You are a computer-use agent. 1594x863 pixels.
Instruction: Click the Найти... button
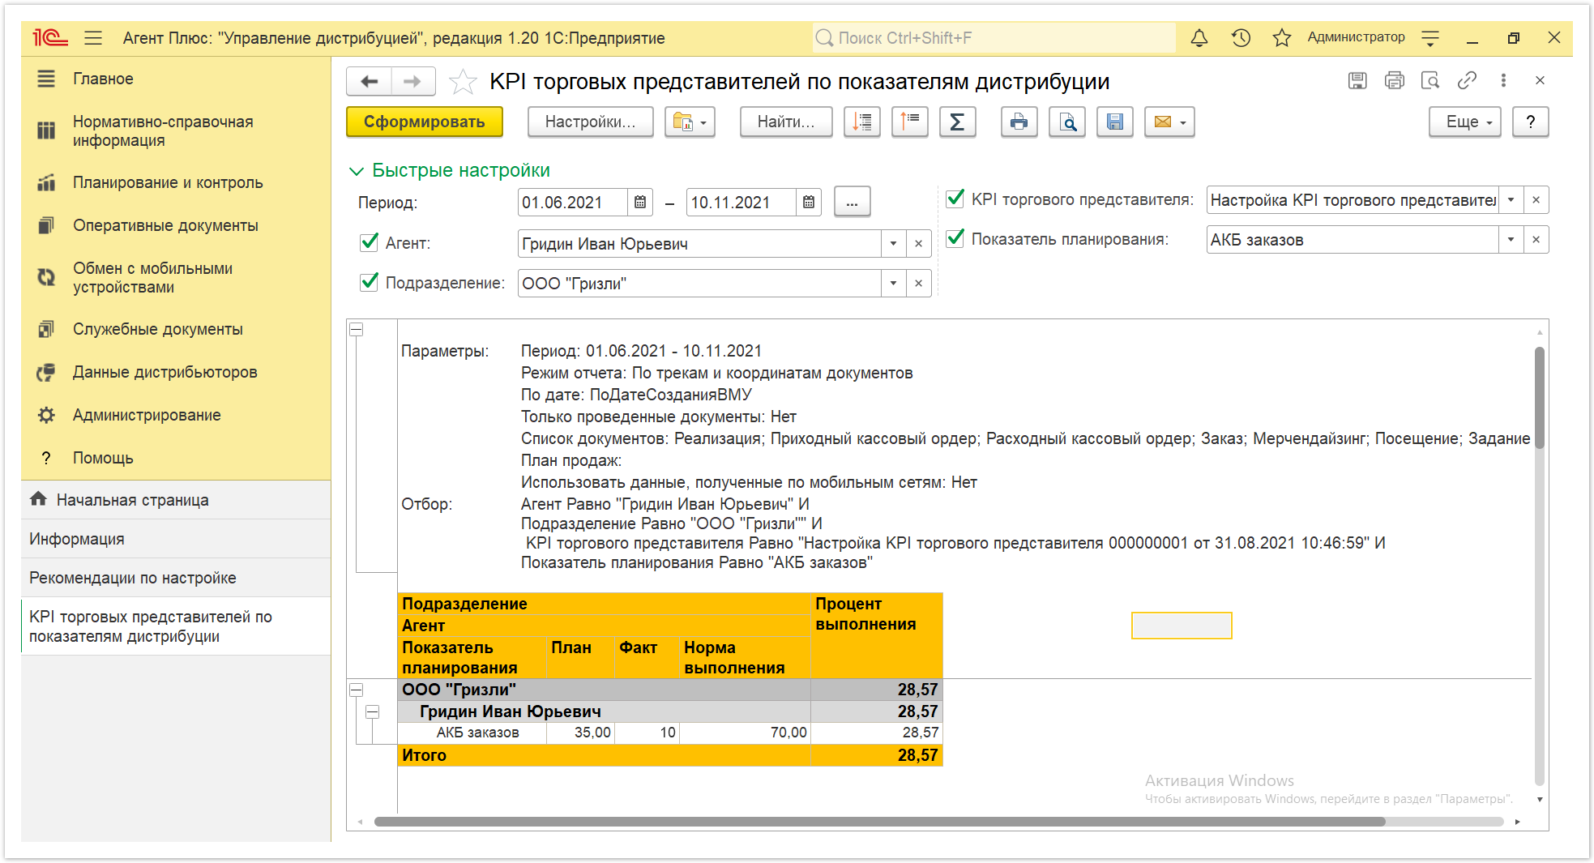[x=786, y=122]
